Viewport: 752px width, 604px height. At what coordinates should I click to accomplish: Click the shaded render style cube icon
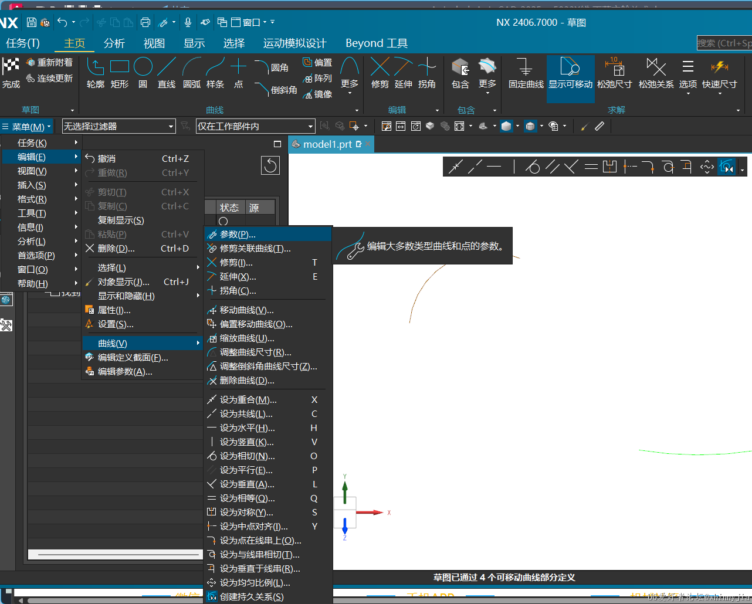tap(507, 126)
